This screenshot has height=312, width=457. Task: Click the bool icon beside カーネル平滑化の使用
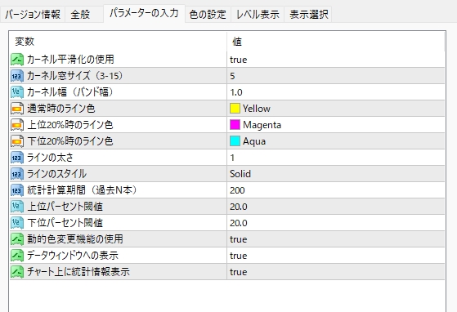[x=17, y=60]
